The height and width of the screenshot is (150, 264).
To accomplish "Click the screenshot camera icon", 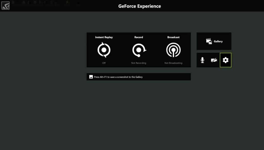I will pyautogui.click(x=91, y=77).
